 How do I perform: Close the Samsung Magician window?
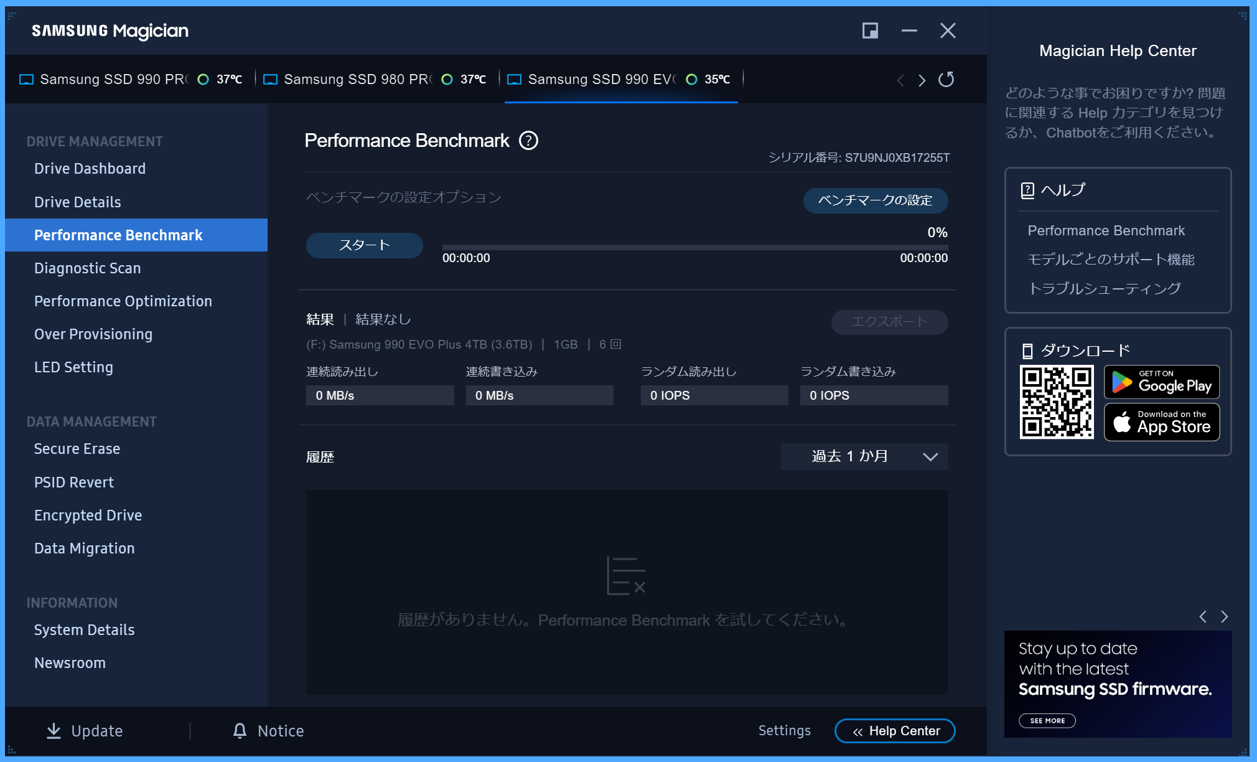(948, 31)
